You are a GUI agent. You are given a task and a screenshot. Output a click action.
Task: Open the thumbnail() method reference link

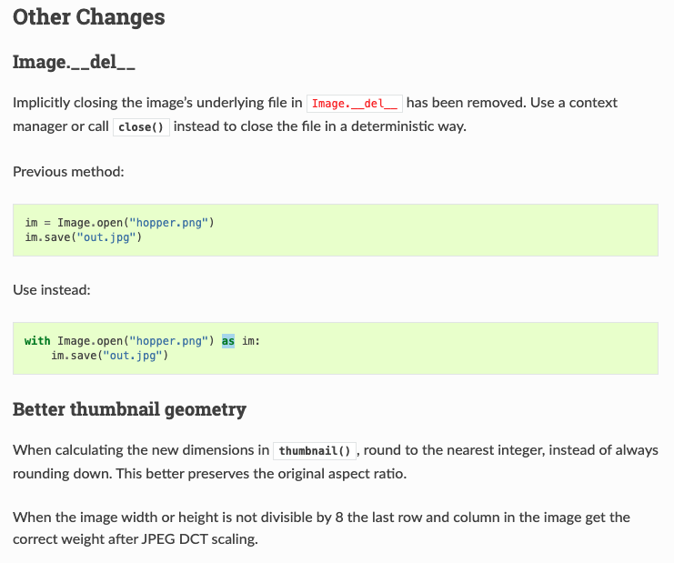[x=315, y=451]
